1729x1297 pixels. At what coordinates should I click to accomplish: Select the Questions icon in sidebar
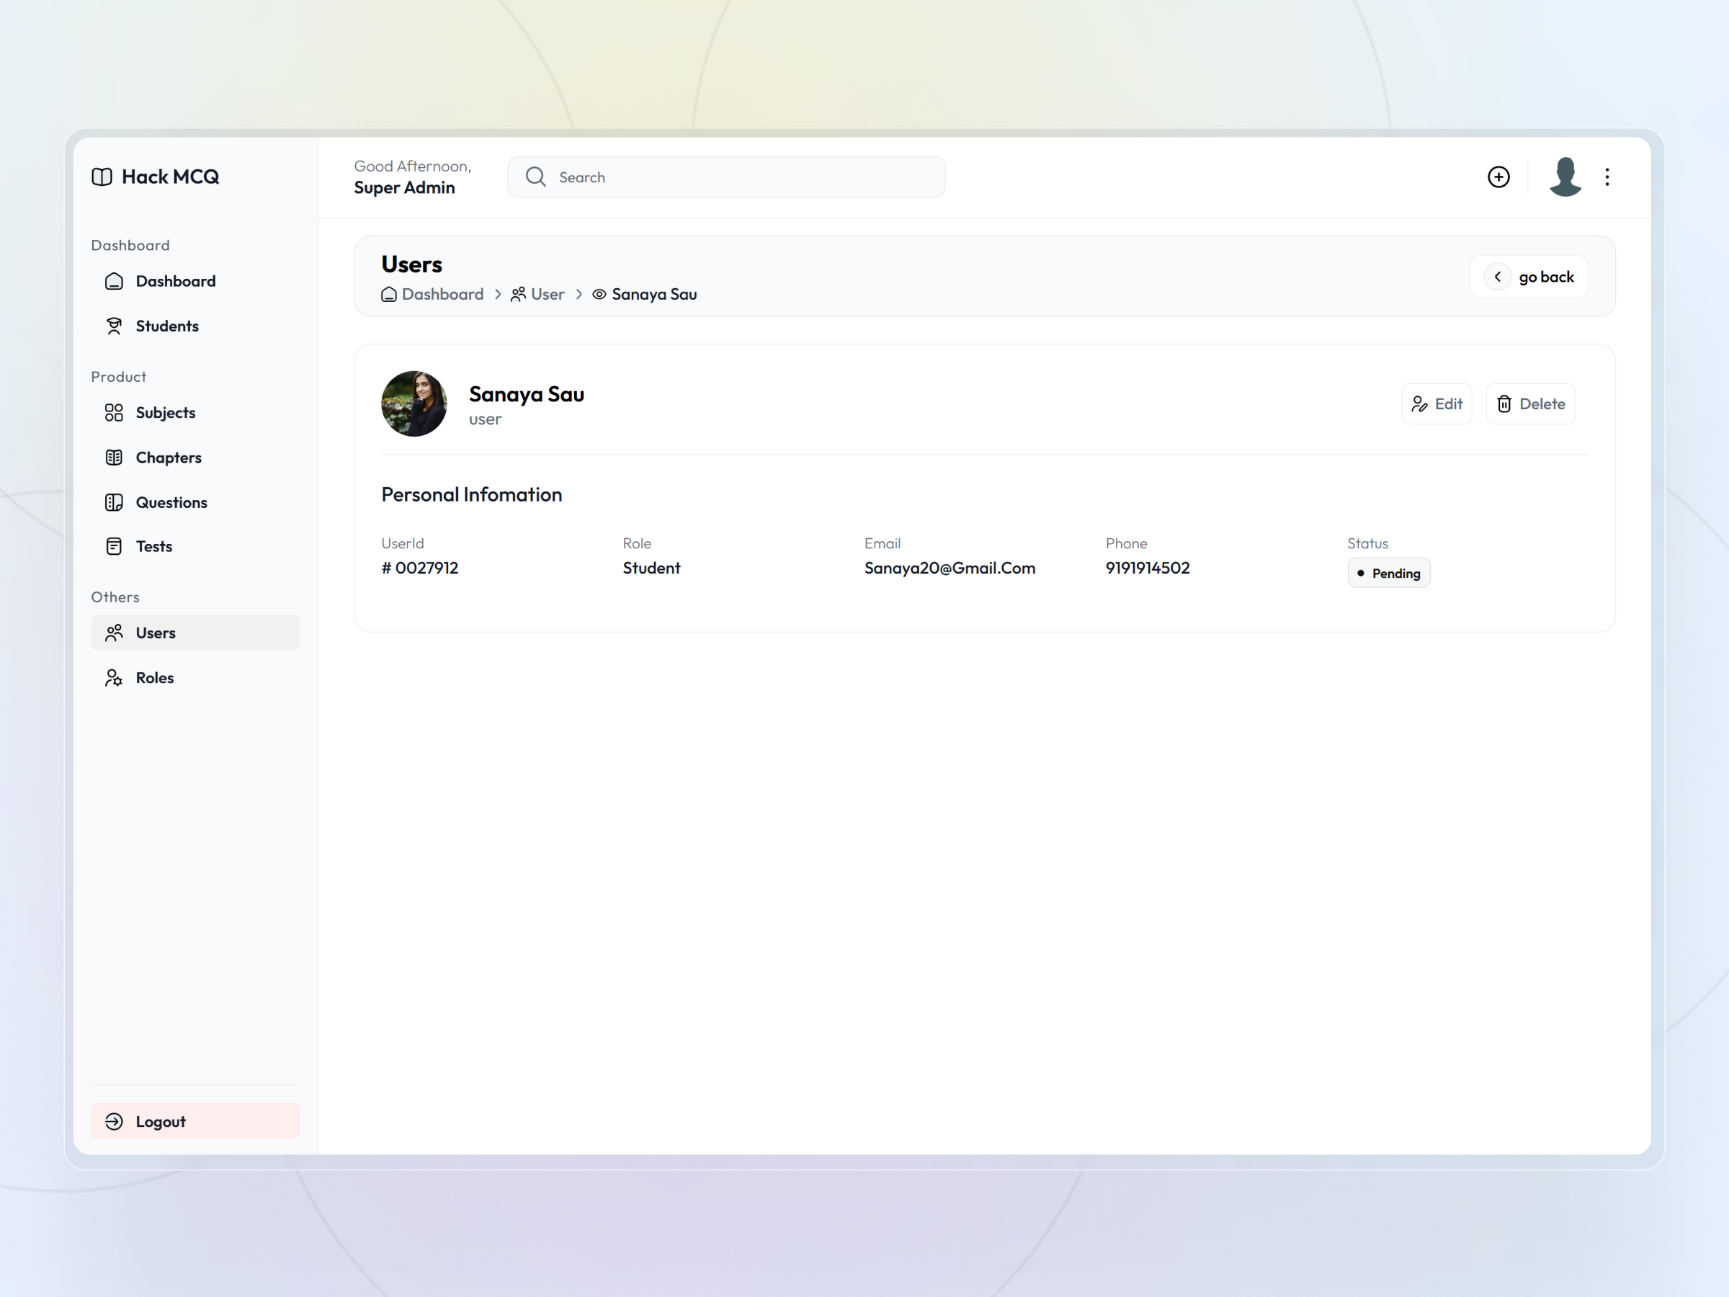(114, 502)
